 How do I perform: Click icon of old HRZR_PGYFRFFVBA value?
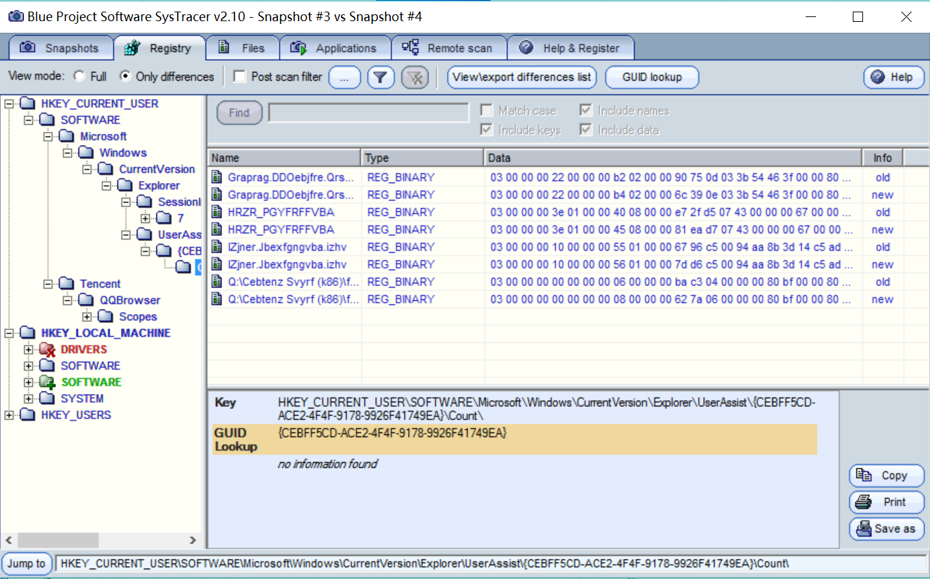coord(217,212)
